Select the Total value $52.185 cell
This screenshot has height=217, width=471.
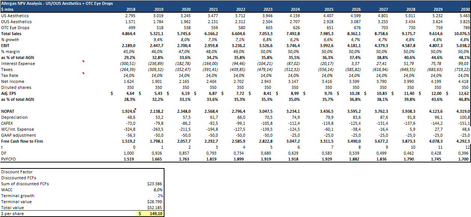pos(155,207)
